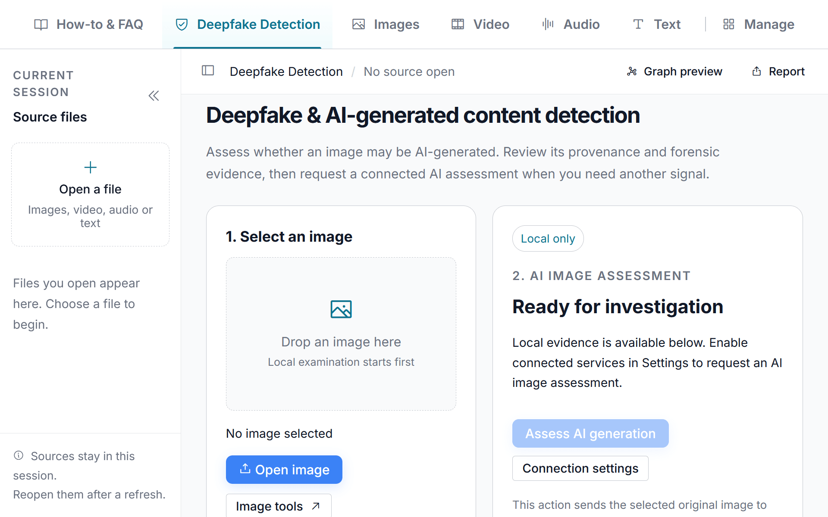Open Connection settings

point(580,468)
